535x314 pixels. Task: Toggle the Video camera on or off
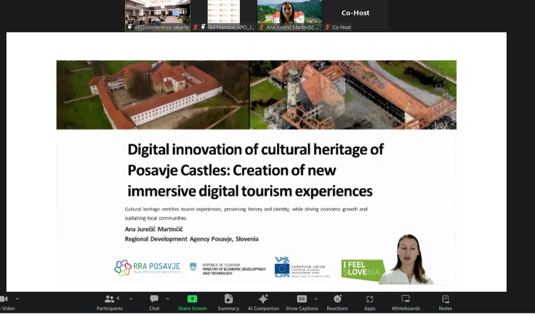pyautogui.click(x=5, y=303)
